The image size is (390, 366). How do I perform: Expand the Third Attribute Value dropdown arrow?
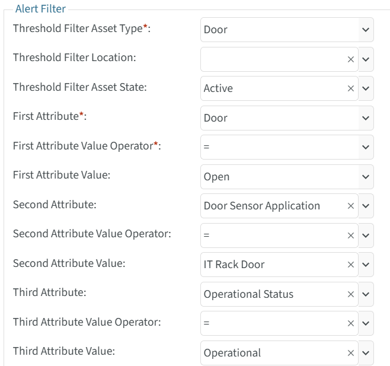tap(366, 353)
